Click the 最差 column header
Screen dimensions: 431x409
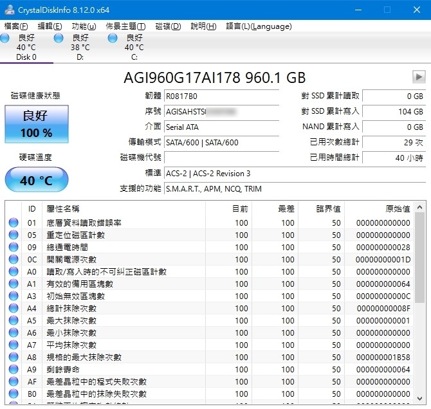click(275, 209)
